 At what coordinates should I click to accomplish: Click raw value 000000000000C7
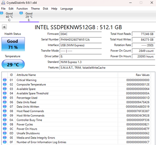(138, 142)
